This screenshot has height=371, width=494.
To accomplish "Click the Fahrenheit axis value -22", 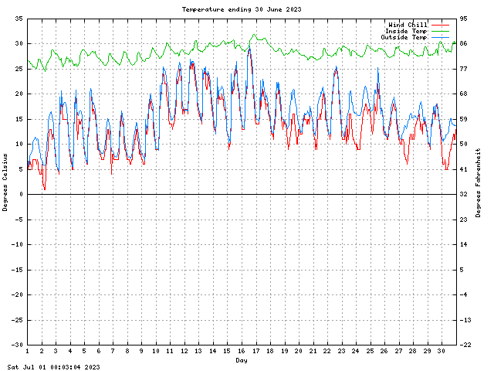I will coord(465,345).
